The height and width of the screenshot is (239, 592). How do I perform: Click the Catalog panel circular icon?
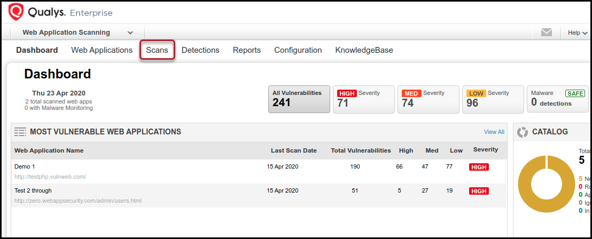[x=523, y=132]
